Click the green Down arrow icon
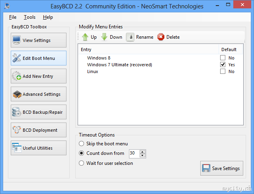This screenshot has width=254, height=194. pyautogui.click(x=104, y=37)
